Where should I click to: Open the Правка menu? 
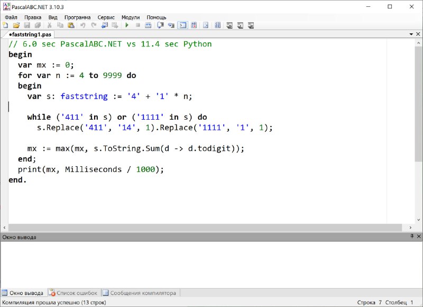pos(33,17)
